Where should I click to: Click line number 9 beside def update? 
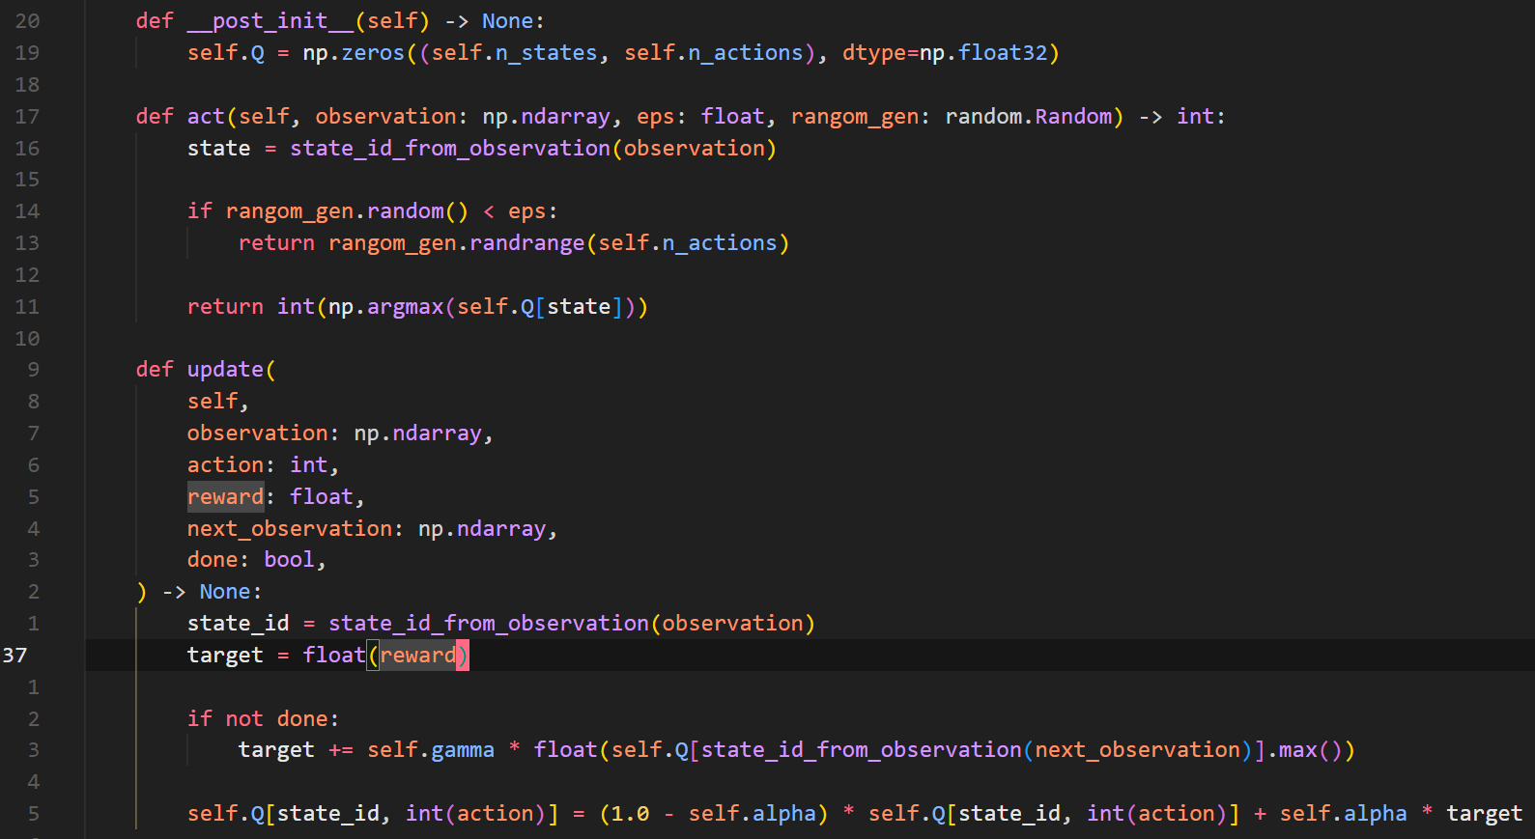pos(34,370)
